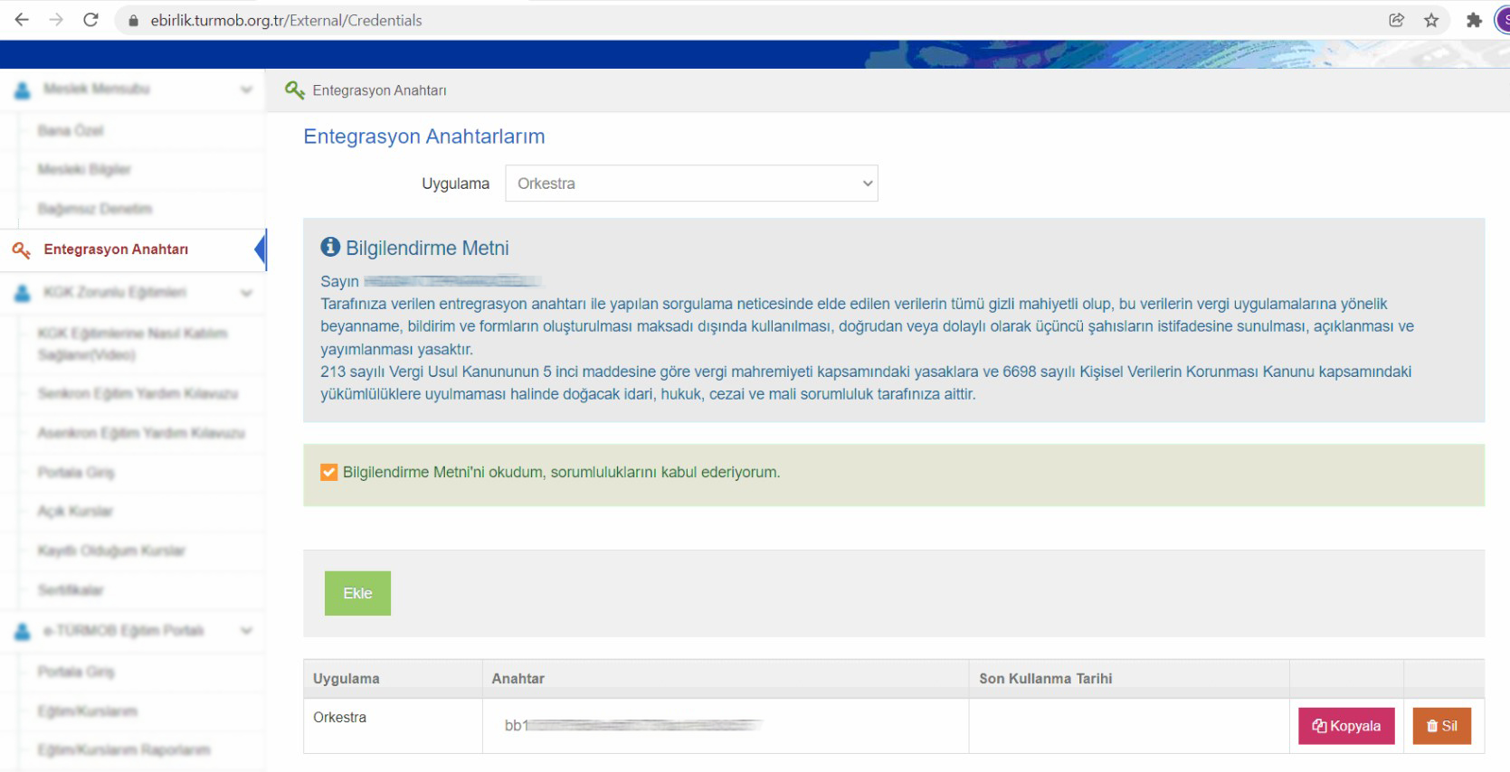Viewport: 1510px width, 772px height.
Task: Open Mesleki Bilgiler in sidebar
Action: pos(84,169)
